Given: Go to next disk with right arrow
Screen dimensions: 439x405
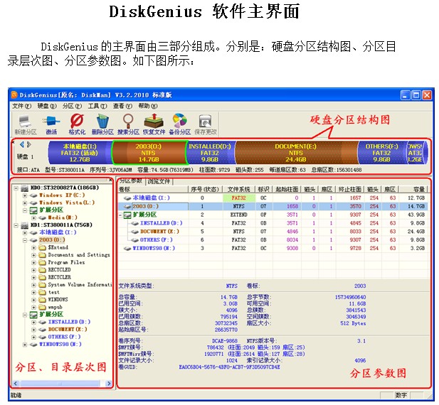Looking at the screenshot, I should pyautogui.click(x=29, y=144).
